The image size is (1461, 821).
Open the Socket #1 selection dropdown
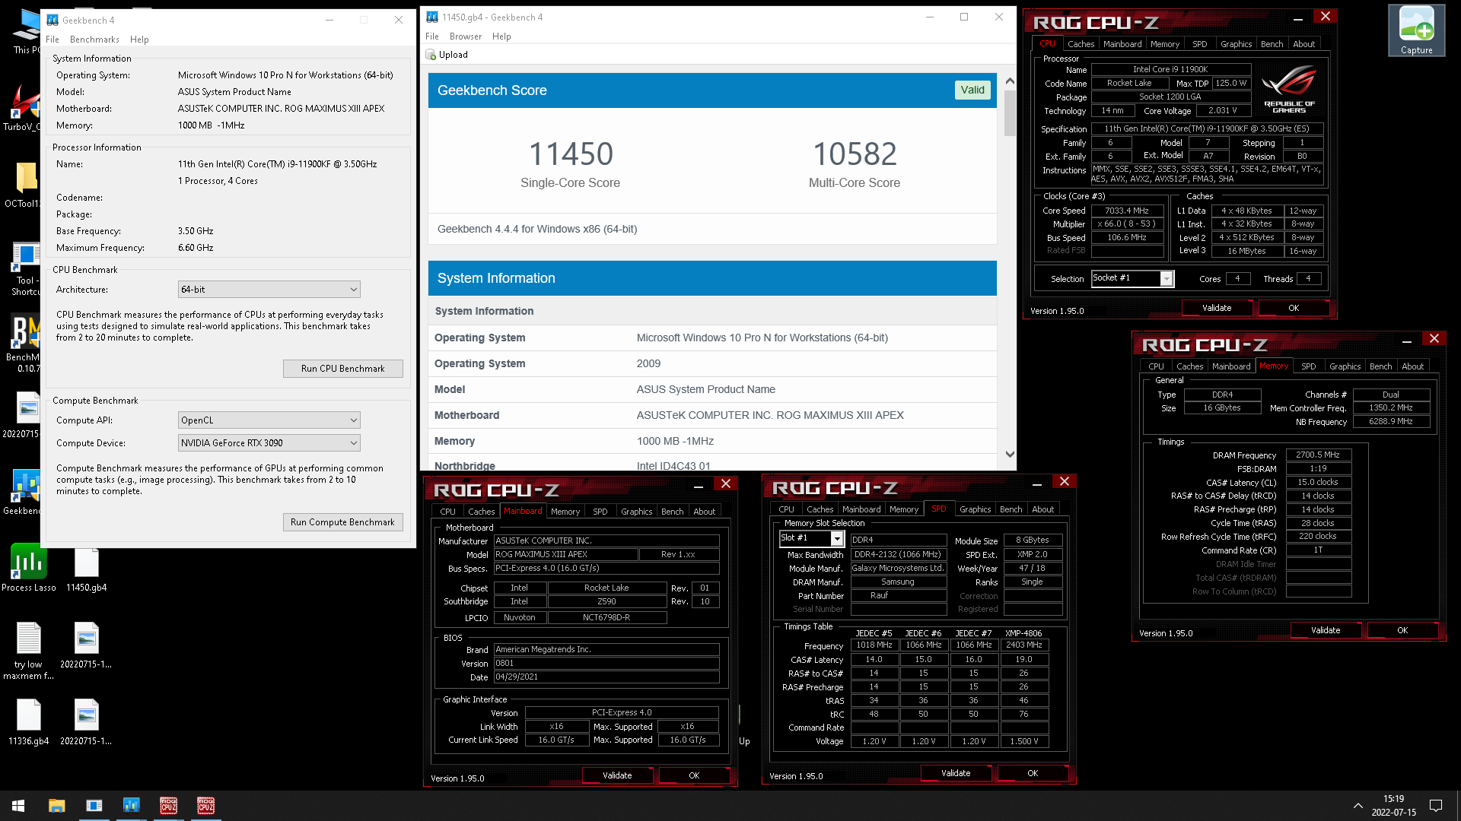[x=1132, y=279]
